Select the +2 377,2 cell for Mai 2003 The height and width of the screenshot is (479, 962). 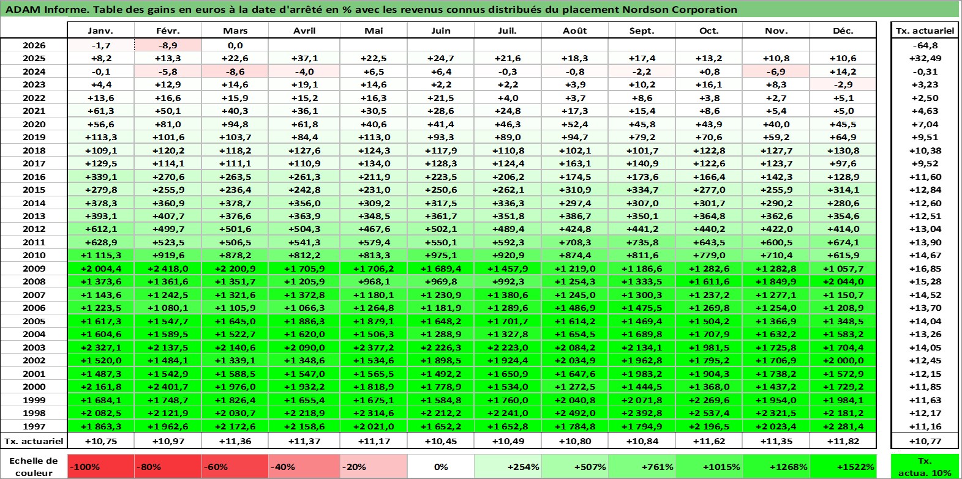tap(374, 347)
